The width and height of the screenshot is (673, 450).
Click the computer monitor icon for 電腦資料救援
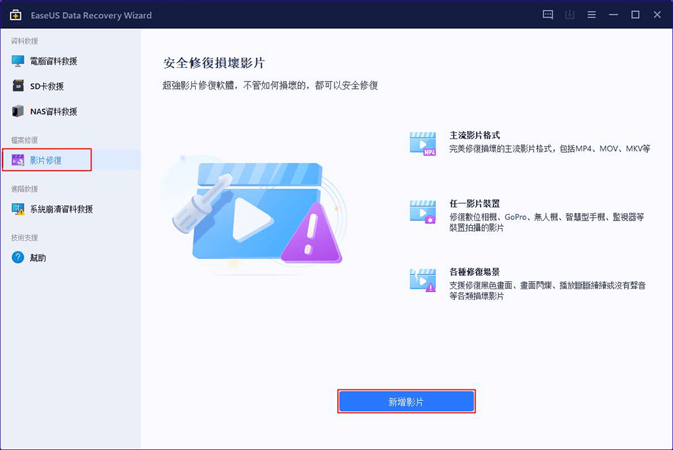pyautogui.click(x=17, y=61)
